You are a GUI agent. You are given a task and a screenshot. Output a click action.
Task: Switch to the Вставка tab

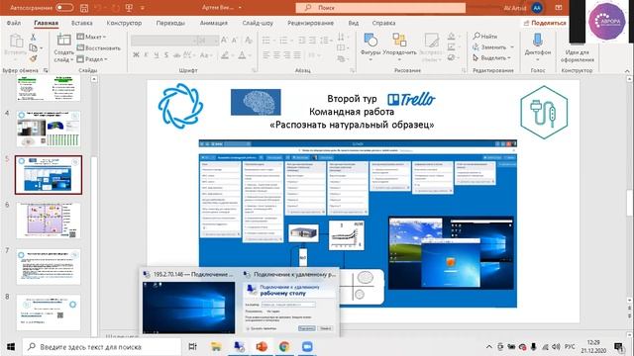81,23
